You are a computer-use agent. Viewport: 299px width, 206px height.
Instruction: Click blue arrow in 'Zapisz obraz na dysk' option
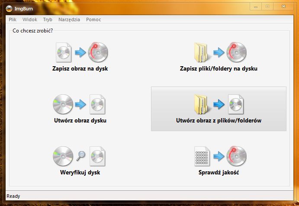tap(80, 52)
